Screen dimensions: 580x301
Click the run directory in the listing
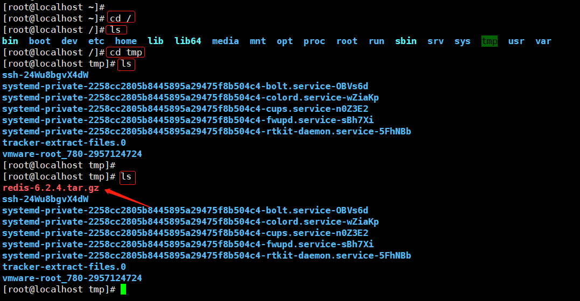[x=376, y=41]
